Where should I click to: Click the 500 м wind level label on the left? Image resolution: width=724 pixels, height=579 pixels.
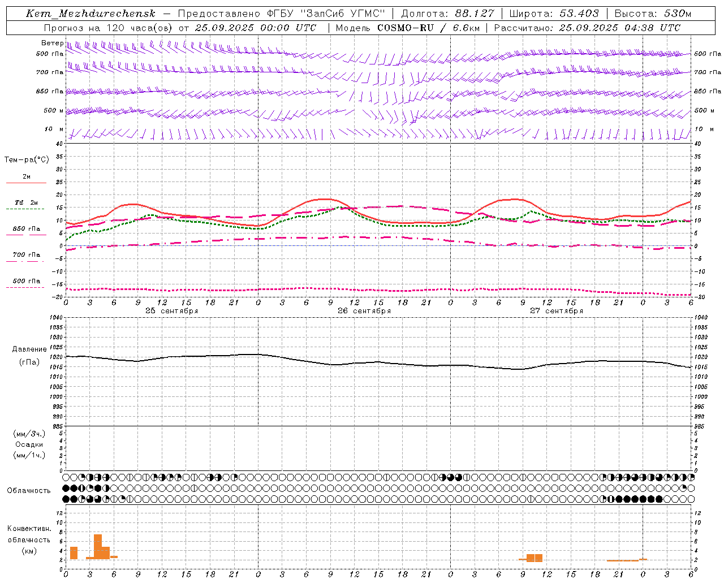click(x=54, y=111)
